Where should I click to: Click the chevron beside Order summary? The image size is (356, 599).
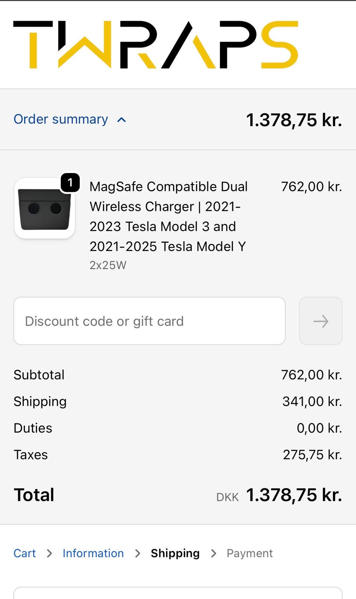pos(122,120)
